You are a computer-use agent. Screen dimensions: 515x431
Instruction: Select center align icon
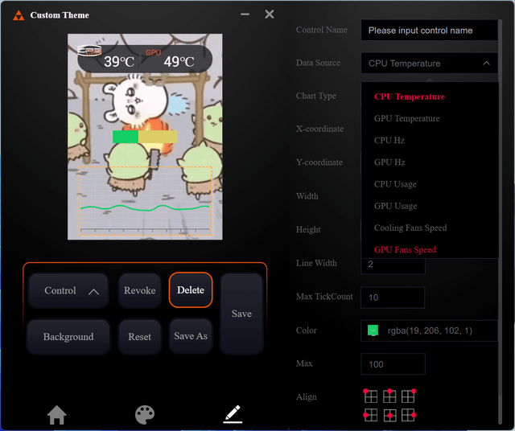click(389, 415)
